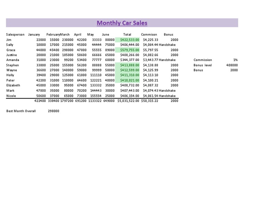This screenshot has width=267, height=207.
Task: Click the 'Bonus level' label
Action: click(x=202, y=65)
